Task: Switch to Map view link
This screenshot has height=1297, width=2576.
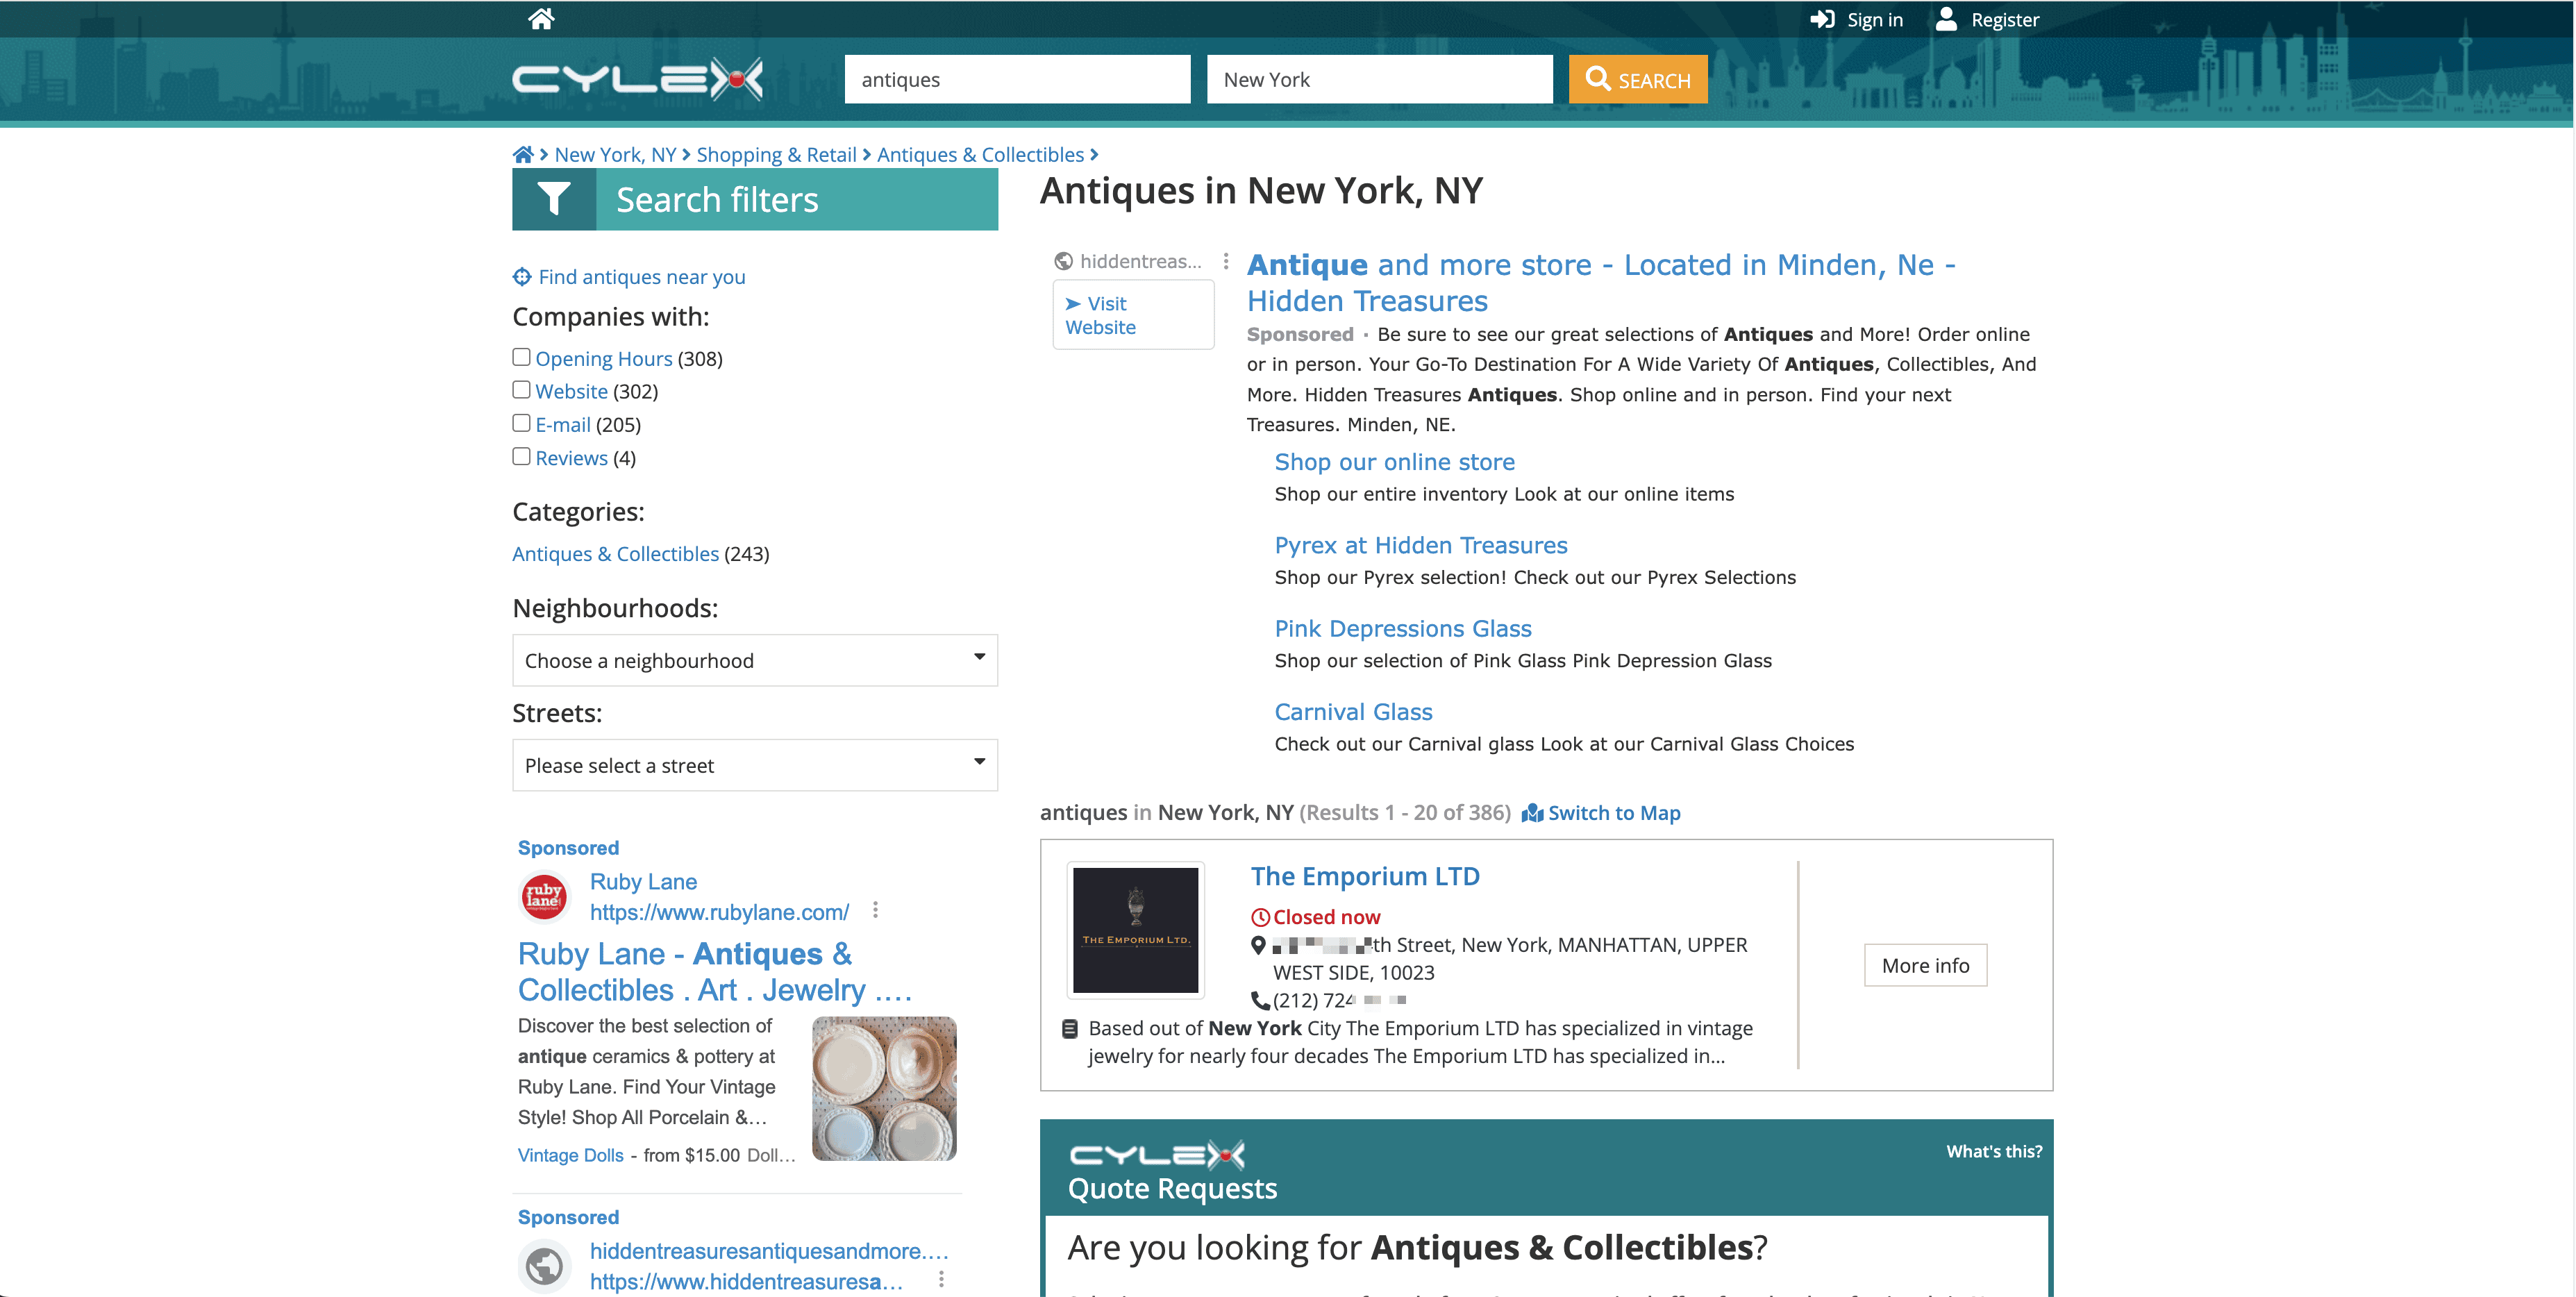Action: [1612, 813]
